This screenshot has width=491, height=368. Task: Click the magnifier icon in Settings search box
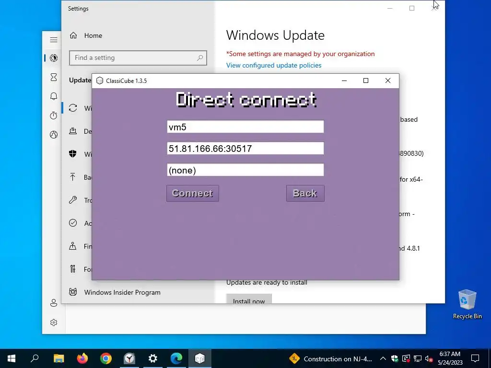pos(200,58)
